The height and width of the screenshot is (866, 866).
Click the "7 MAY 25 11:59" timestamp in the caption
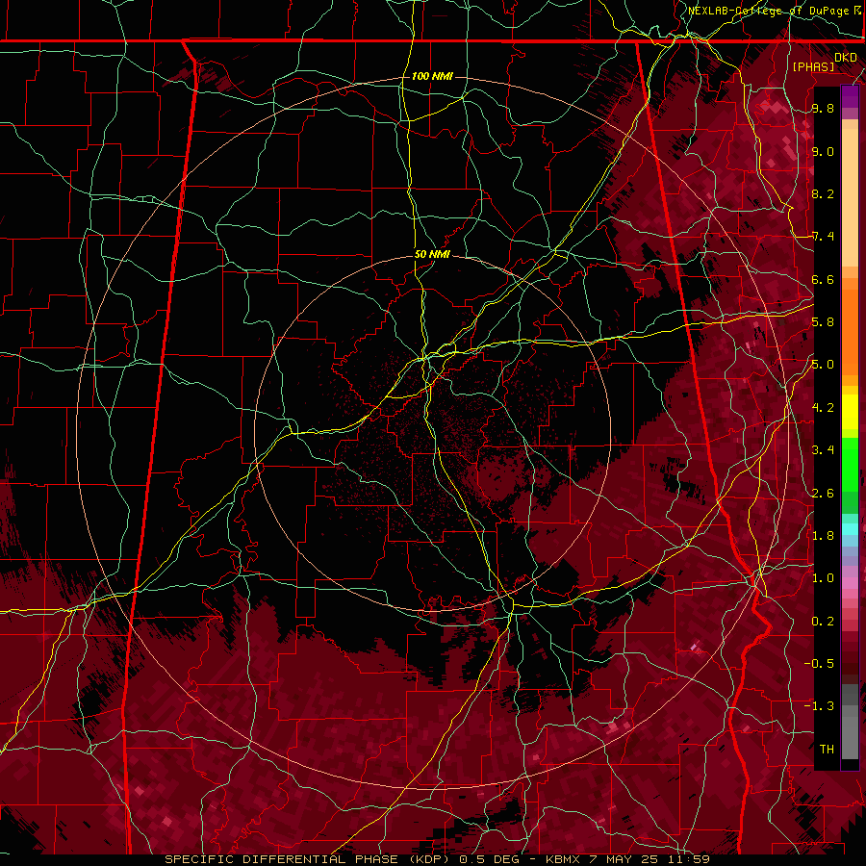click(x=649, y=859)
